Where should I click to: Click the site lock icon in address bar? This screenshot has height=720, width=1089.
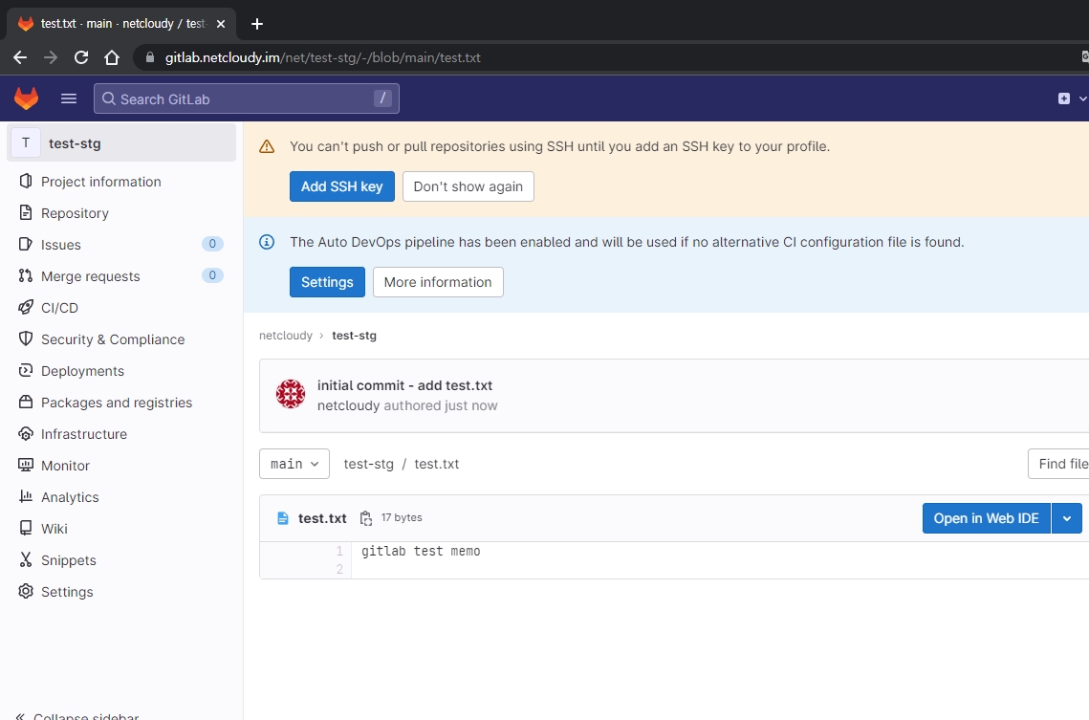point(149,57)
